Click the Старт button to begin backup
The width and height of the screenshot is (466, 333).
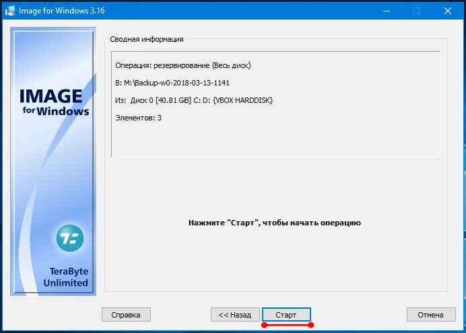coord(286,315)
